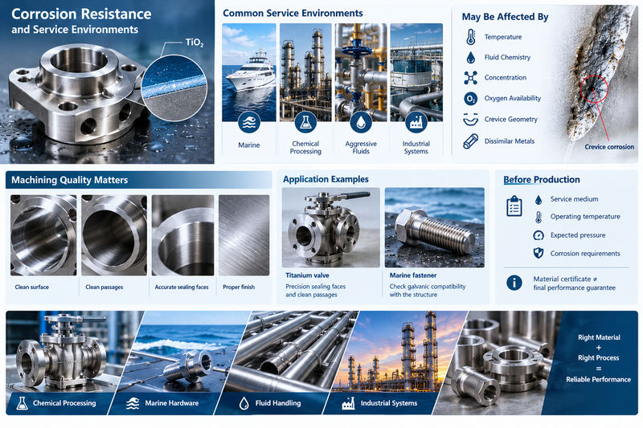Open the Proper finish texture photo
643x428 pixels.
(x=244, y=235)
